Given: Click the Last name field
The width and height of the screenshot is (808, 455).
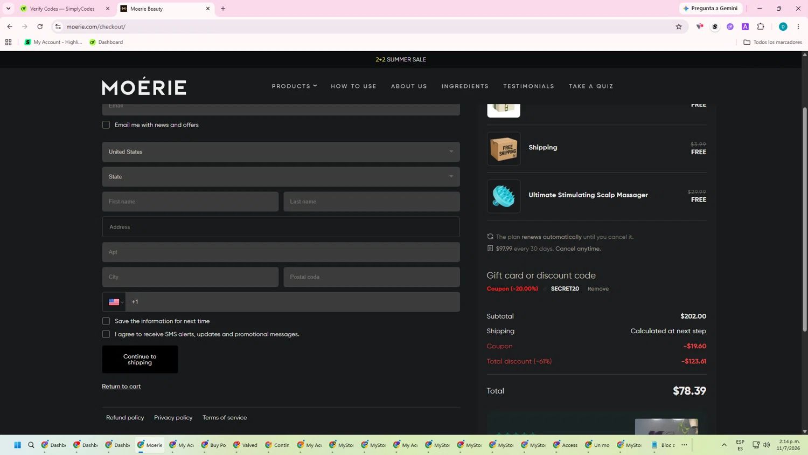Looking at the screenshot, I should coord(372,202).
